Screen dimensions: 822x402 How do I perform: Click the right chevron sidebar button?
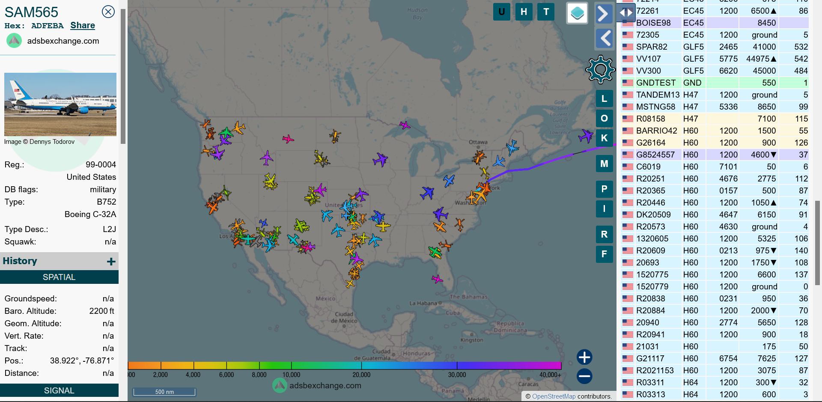(x=604, y=14)
